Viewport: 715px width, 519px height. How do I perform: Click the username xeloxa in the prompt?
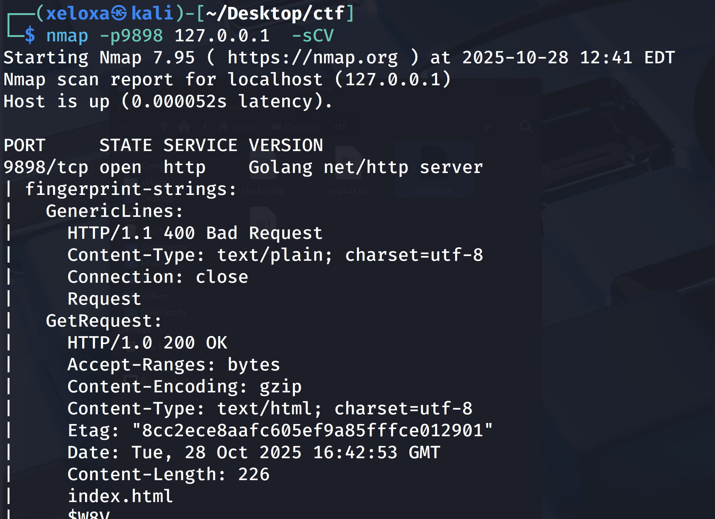pyautogui.click(x=78, y=13)
